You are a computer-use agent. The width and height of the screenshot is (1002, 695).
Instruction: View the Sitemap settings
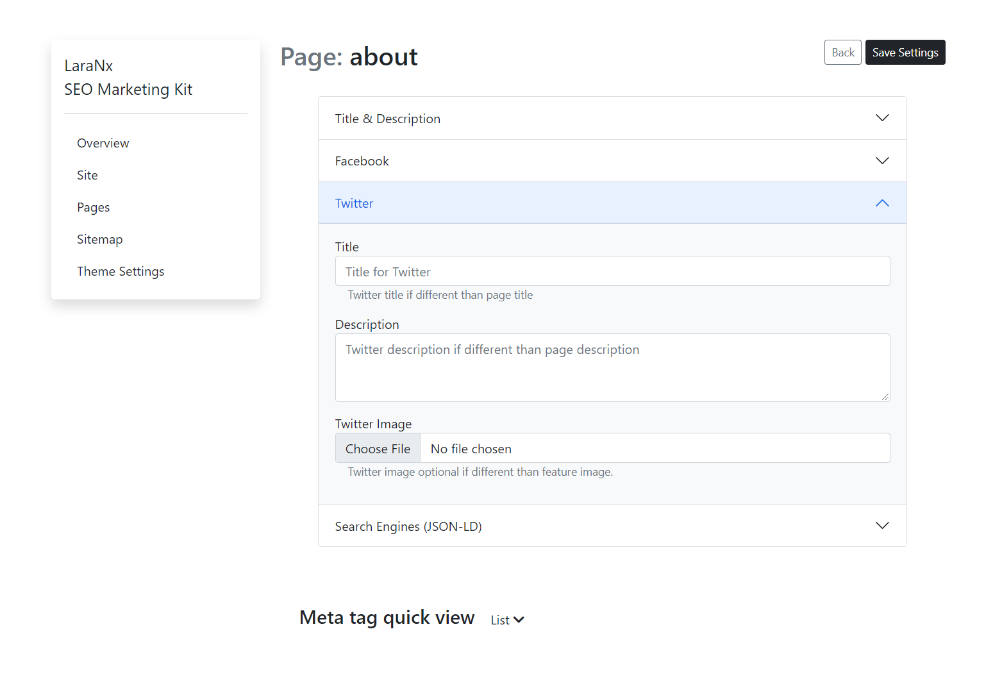tap(100, 239)
